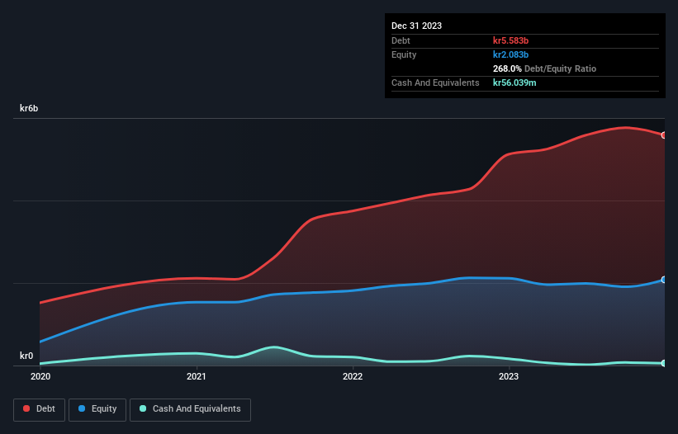The image size is (678, 434).
Task: Click the Equity label in tooltip
Action: [404, 54]
